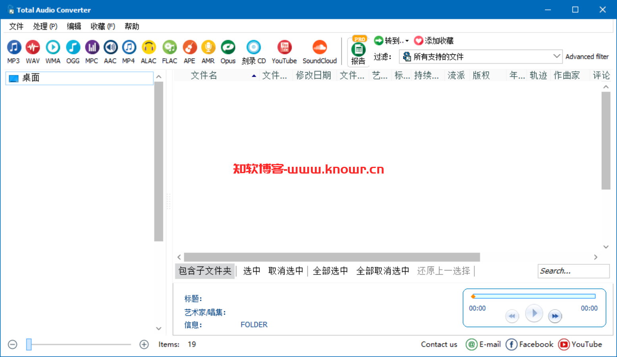The width and height of the screenshot is (617, 357).
Task: Click into the Search field
Action: pyautogui.click(x=573, y=271)
